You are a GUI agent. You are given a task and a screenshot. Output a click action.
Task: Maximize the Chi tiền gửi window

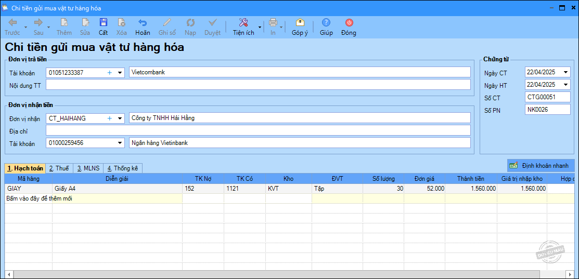click(562, 8)
